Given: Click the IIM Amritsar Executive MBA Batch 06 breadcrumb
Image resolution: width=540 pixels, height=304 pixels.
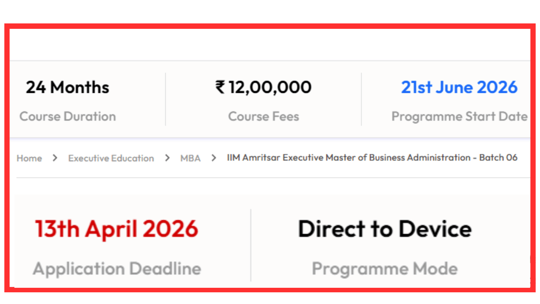Looking at the screenshot, I should [372, 158].
